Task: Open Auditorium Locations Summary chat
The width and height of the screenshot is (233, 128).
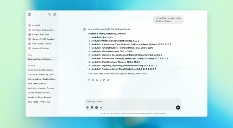Action: pyautogui.click(x=42, y=88)
